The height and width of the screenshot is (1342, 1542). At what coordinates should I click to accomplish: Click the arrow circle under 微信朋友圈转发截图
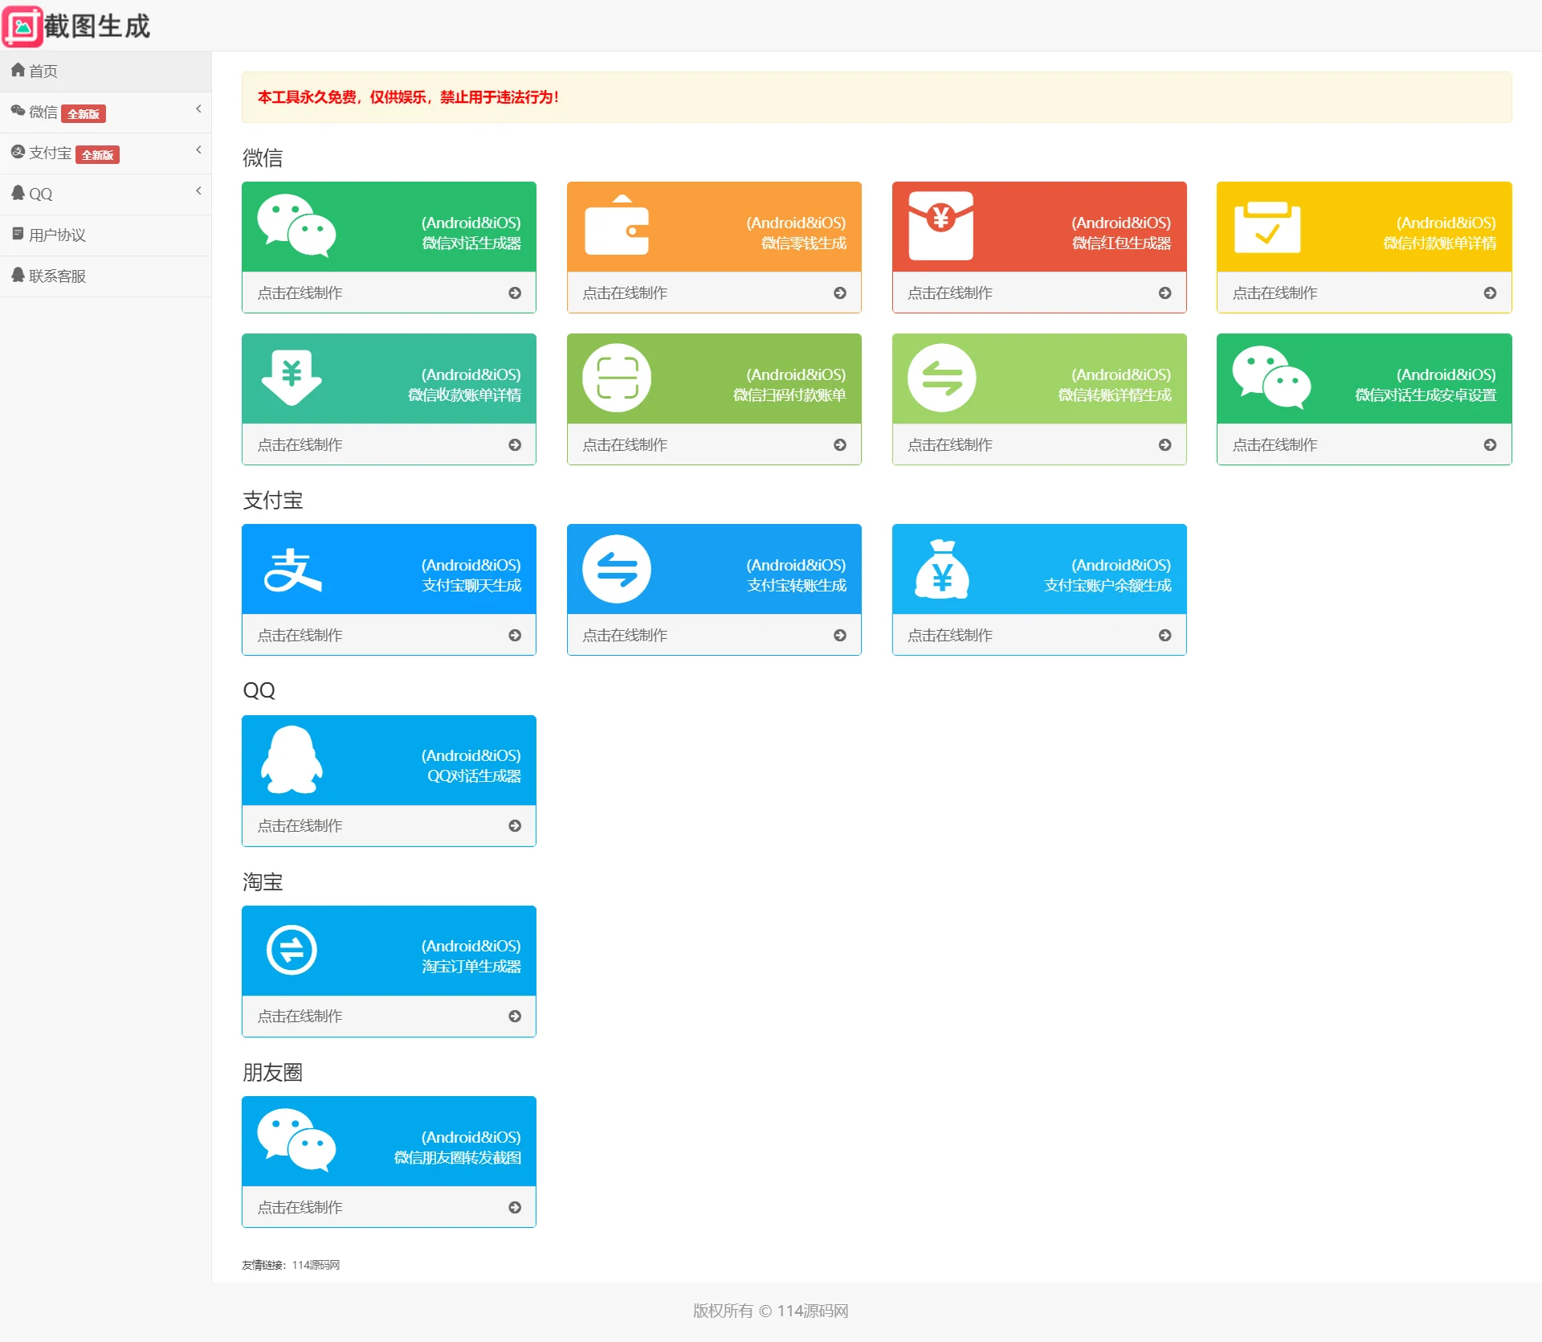click(515, 1208)
